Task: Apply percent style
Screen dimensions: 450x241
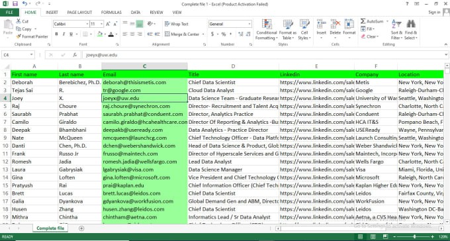Action: click(224, 34)
